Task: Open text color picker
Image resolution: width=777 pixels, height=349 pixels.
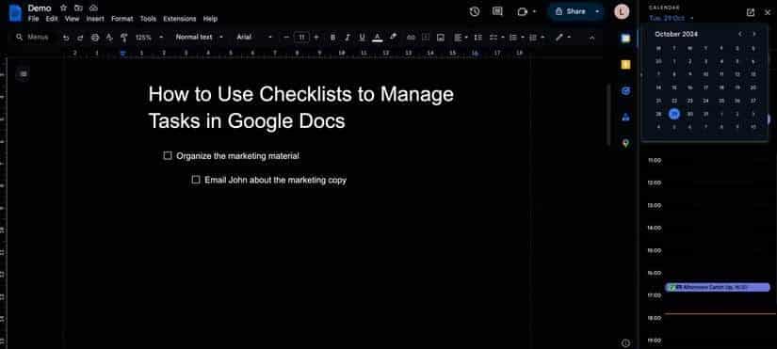Action: [377, 37]
